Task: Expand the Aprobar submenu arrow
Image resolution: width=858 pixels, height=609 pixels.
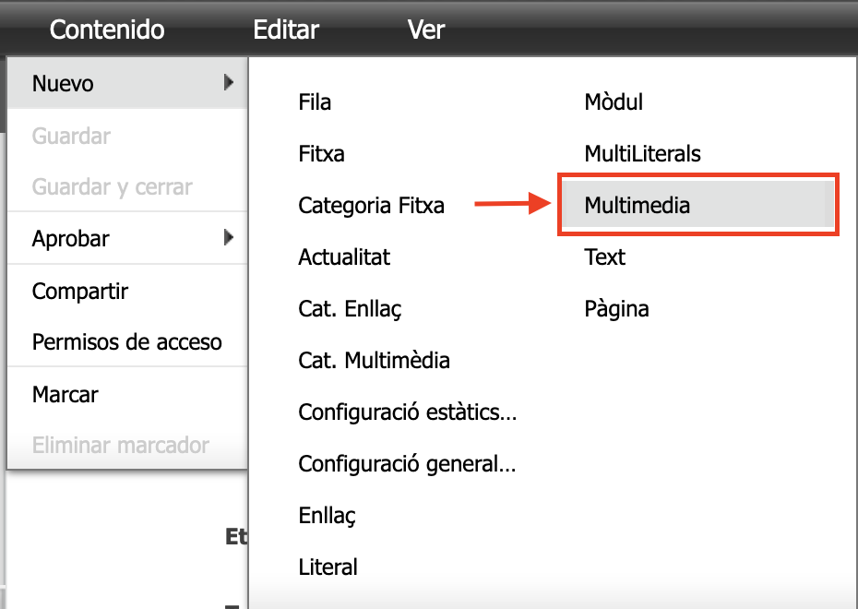Action: click(x=228, y=238)
